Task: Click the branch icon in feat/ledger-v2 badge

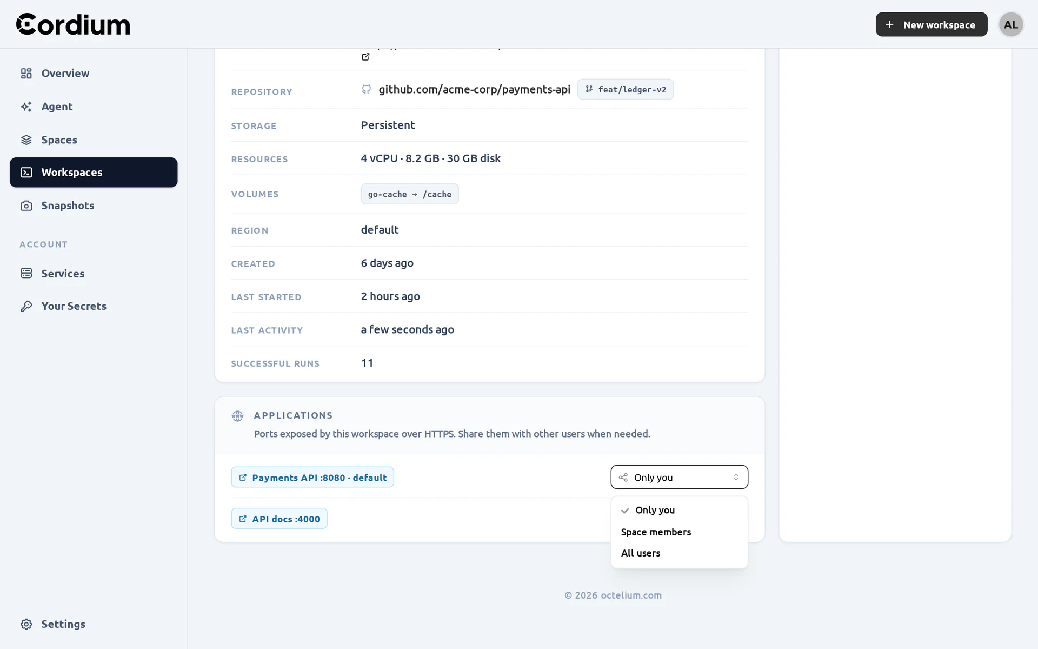Action: click(x=589, y=89)
